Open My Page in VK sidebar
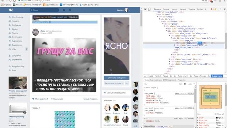The height and width of the screenshot is (128, 227). 18,17
